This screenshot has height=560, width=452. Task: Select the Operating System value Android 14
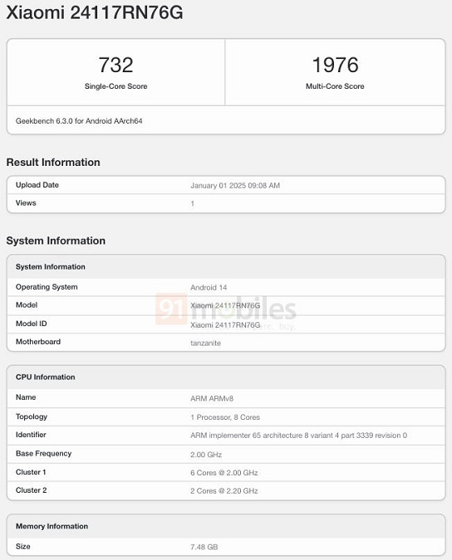[209, 288]
